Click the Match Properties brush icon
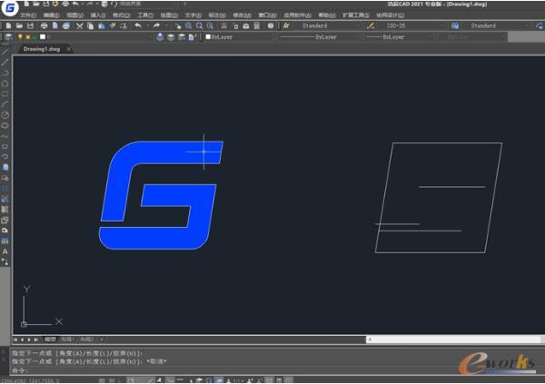This screenshot has height=384, width=545. coord(113,25)
